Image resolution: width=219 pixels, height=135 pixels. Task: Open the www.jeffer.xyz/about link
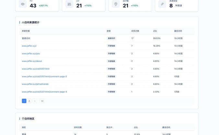(32, 61)
